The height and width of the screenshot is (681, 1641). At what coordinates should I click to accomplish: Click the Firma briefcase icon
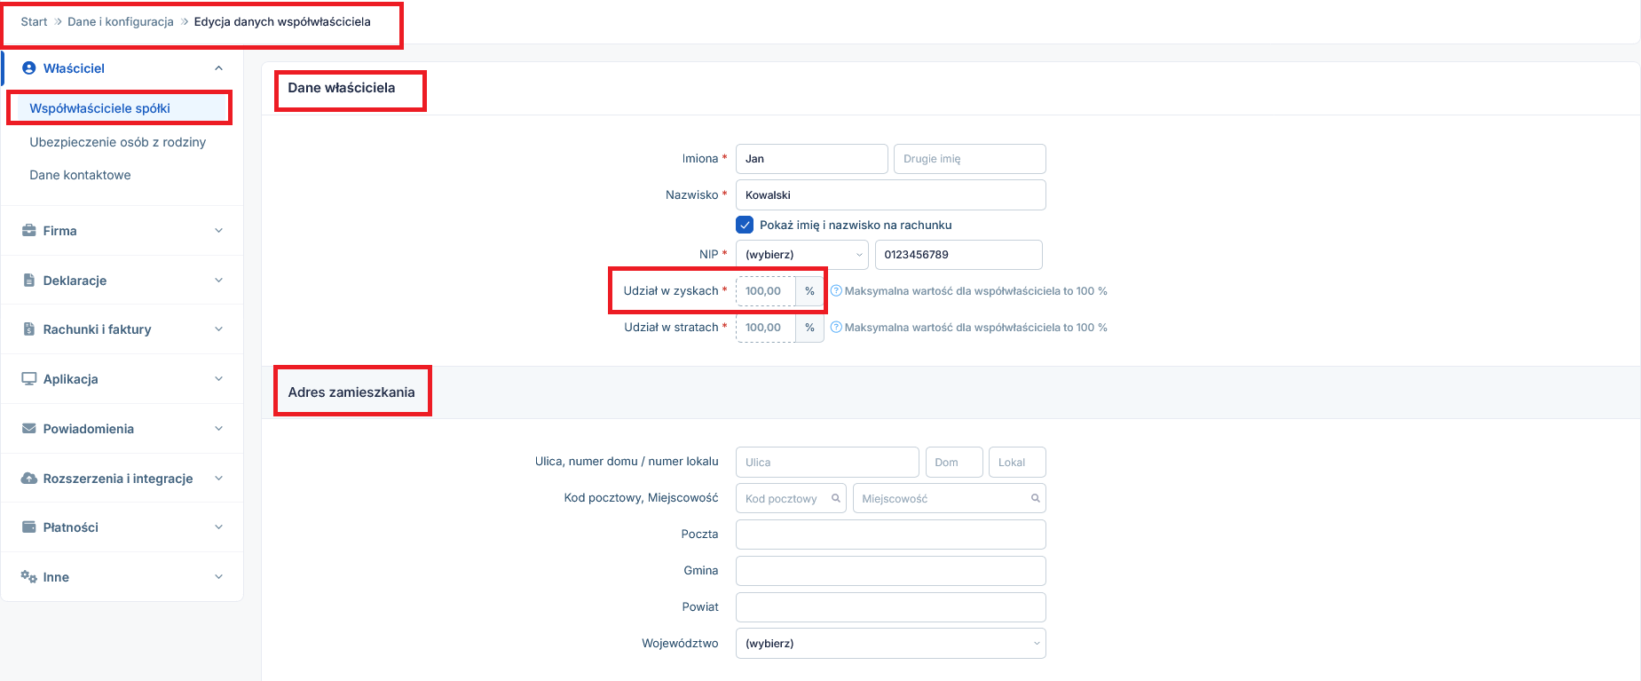tap(29, 231)
